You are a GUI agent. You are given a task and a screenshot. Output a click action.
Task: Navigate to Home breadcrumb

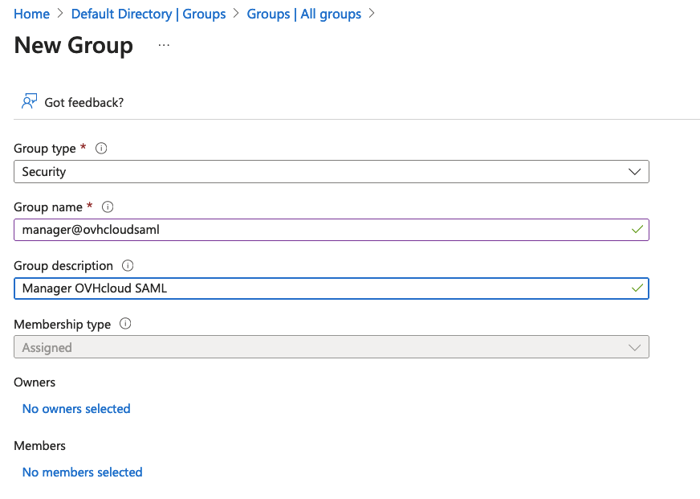coord(31,14)
